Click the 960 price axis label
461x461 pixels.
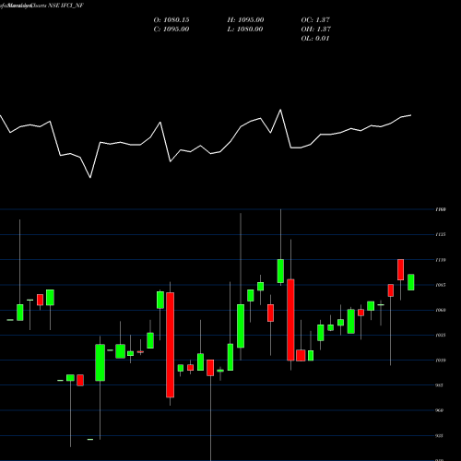pyautogui.click(x=440, y=410)
